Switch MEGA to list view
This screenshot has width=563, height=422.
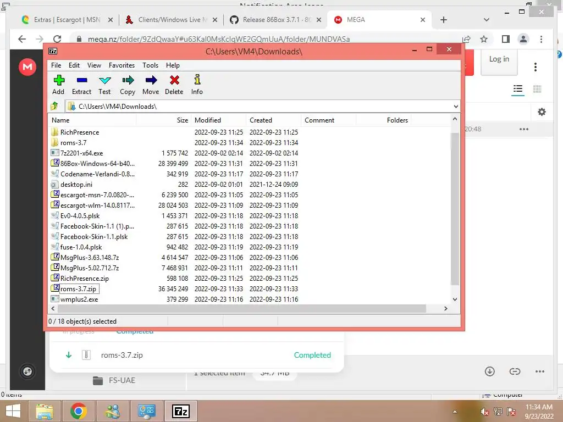(x=518, y=88)
